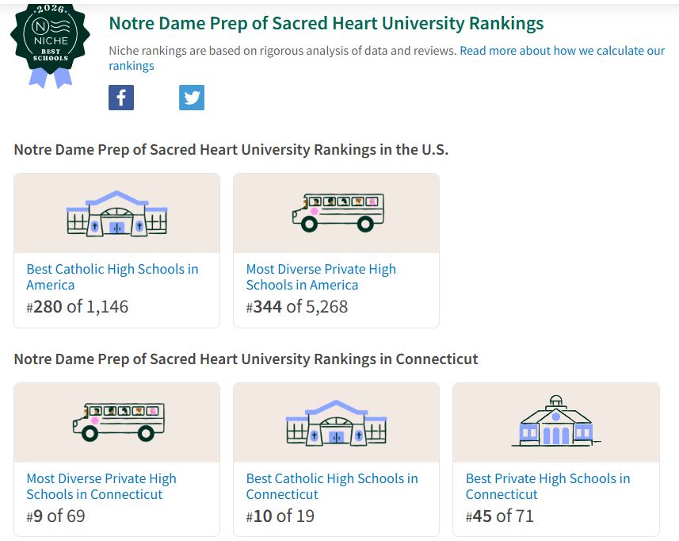Click the #280 of 1,146 ranking text
The height and width of the screenshot is (541, 679).
pyautogui.click(x=78, y=307)
